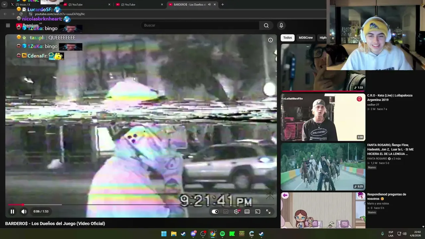Go back in browser history
This screenshot has height=239, width=425.
click(x=5, y=14)
